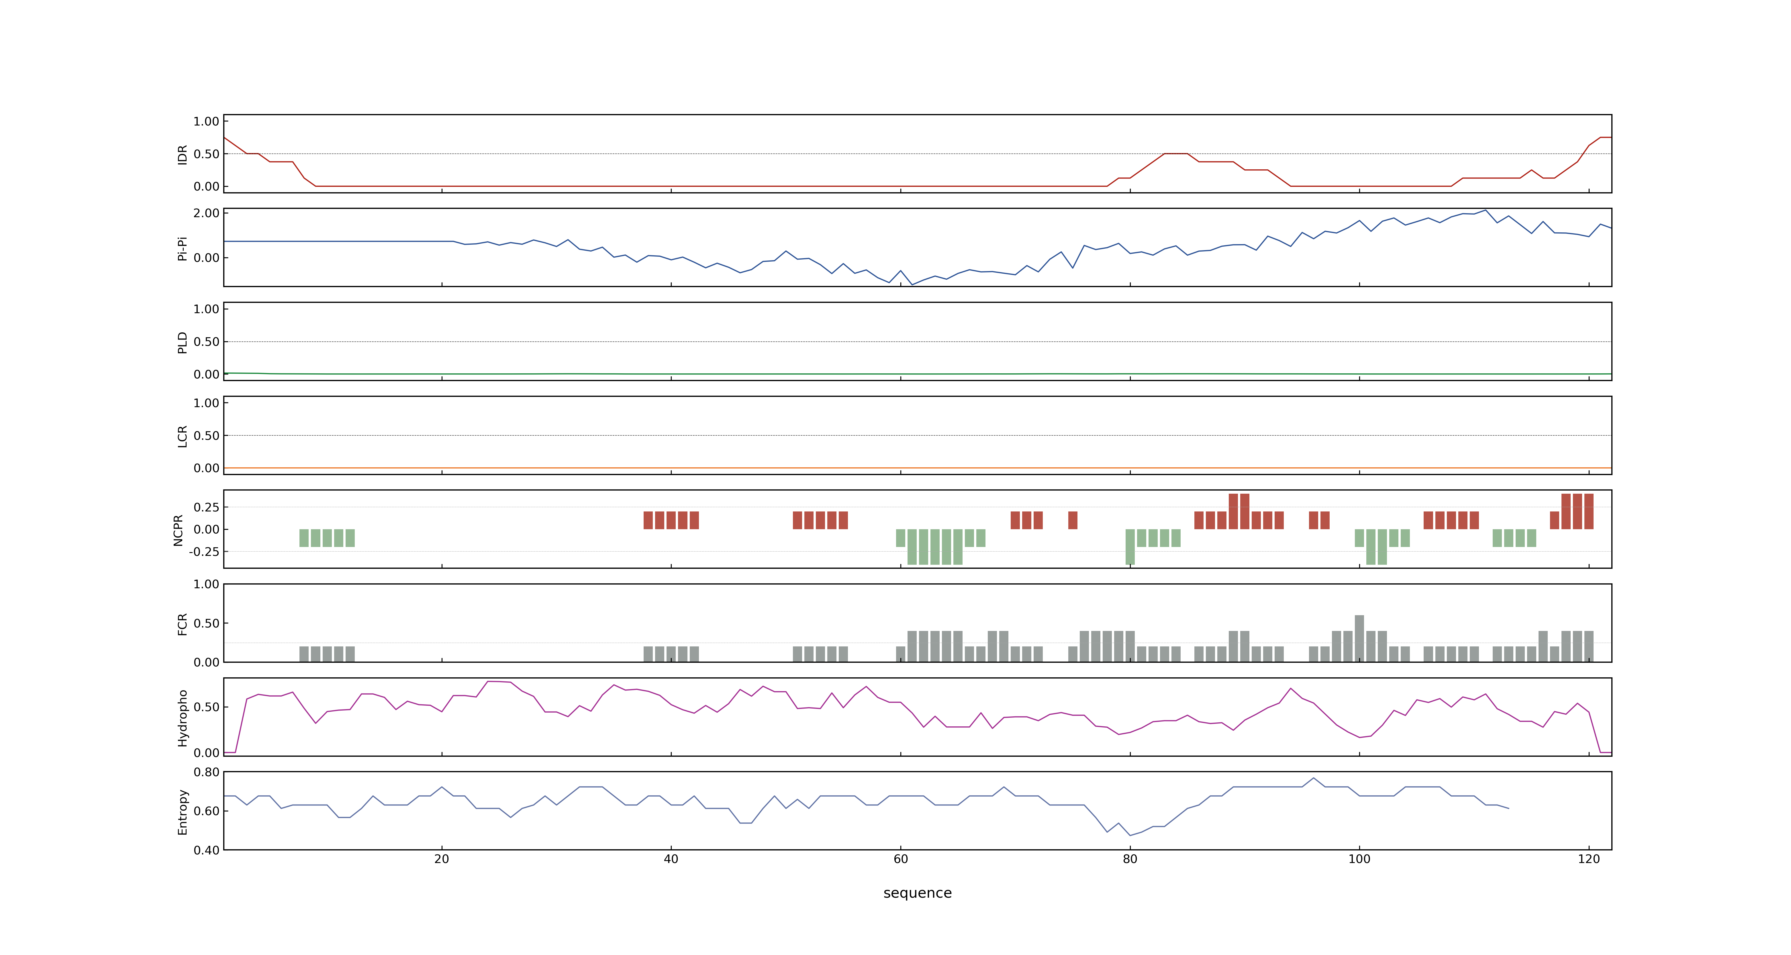
Task: Click x-axis tick label 80
Action: click(x=1130, y=859)
